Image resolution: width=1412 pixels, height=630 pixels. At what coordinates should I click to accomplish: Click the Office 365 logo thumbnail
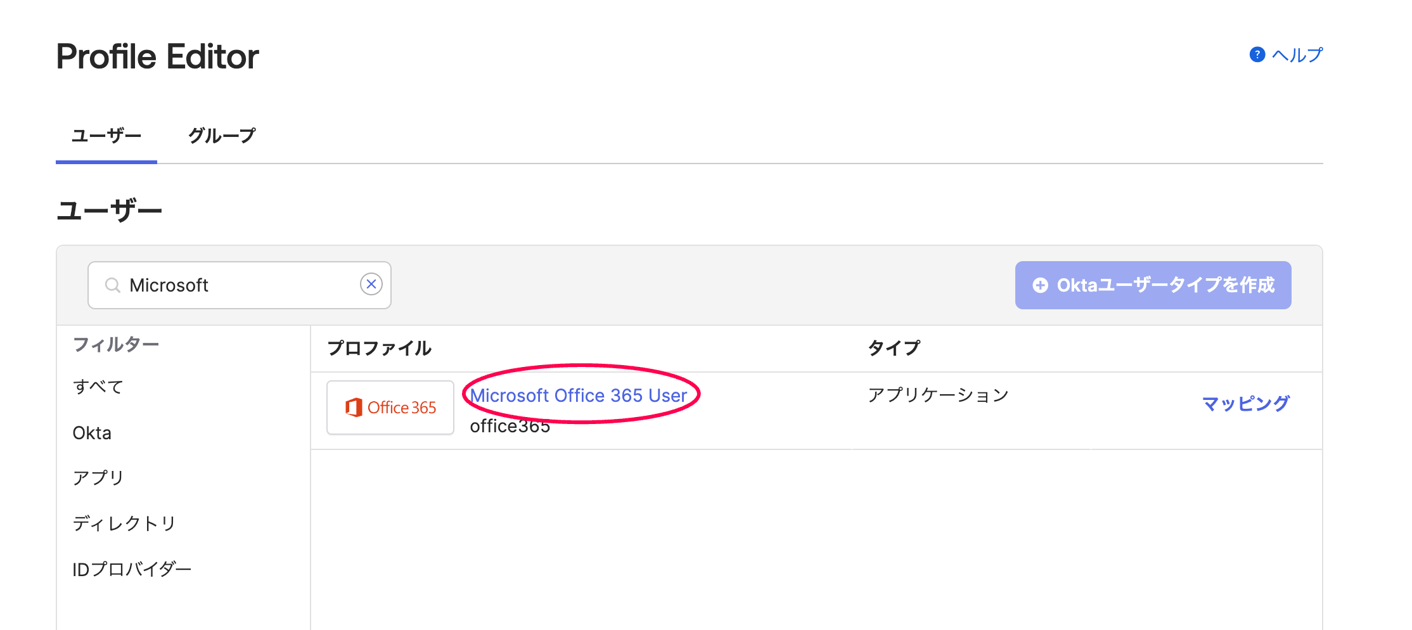[x=390, y=408]
